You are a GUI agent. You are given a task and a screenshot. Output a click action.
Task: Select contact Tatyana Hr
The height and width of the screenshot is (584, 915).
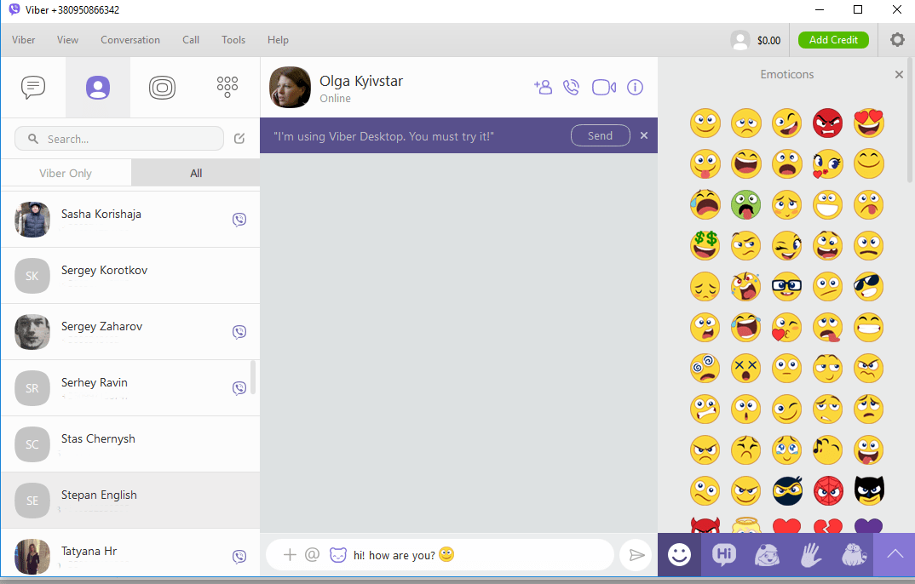(x=130, y=553)
